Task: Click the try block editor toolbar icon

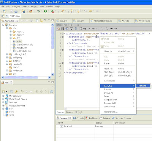Action: tap(85, 28)
